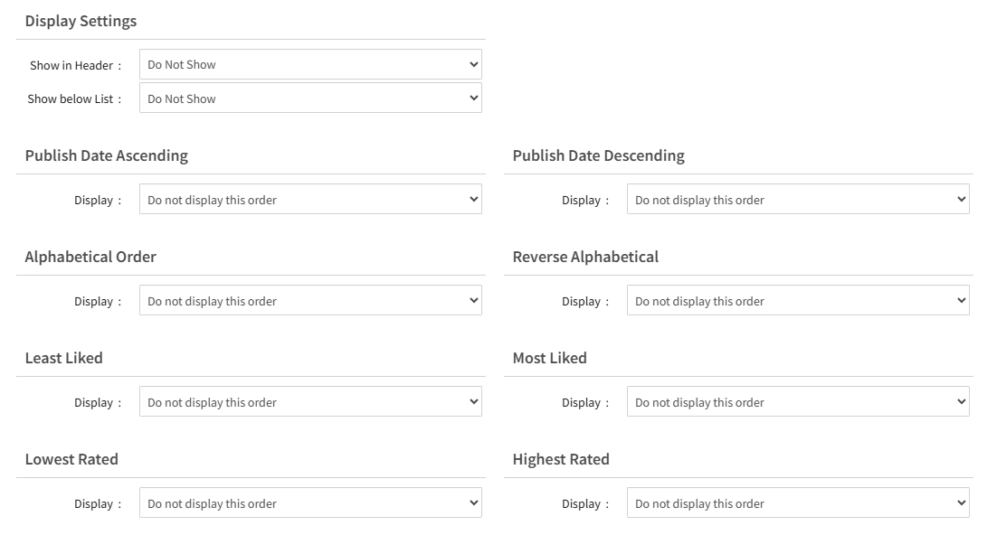Select the Publish Date Ascending heading
The image size is (987, 535).
106,155
